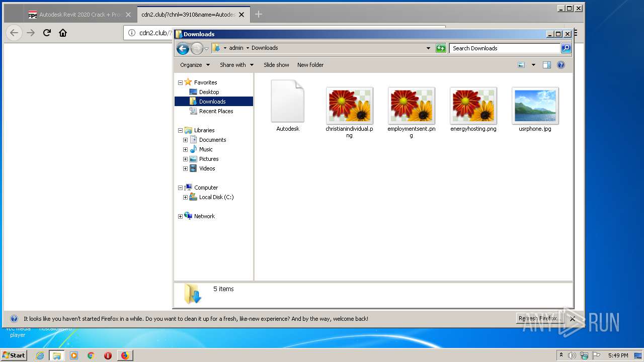Screen dimensions: 644x362
Task: Expand the Documents library
Action: (185, 140)
